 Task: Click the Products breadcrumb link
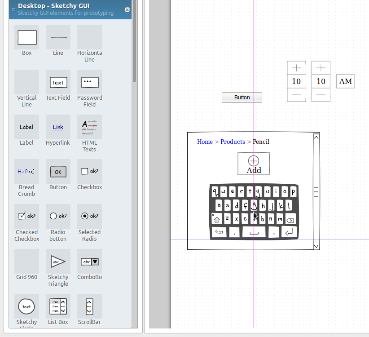pyautogui.click(x=233, y=142)
